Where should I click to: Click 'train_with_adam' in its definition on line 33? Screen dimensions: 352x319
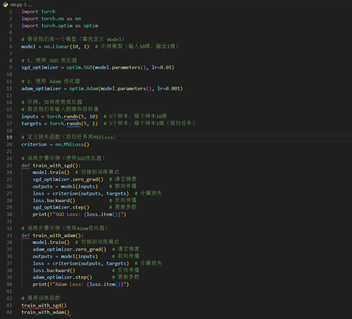click(54, 235)
